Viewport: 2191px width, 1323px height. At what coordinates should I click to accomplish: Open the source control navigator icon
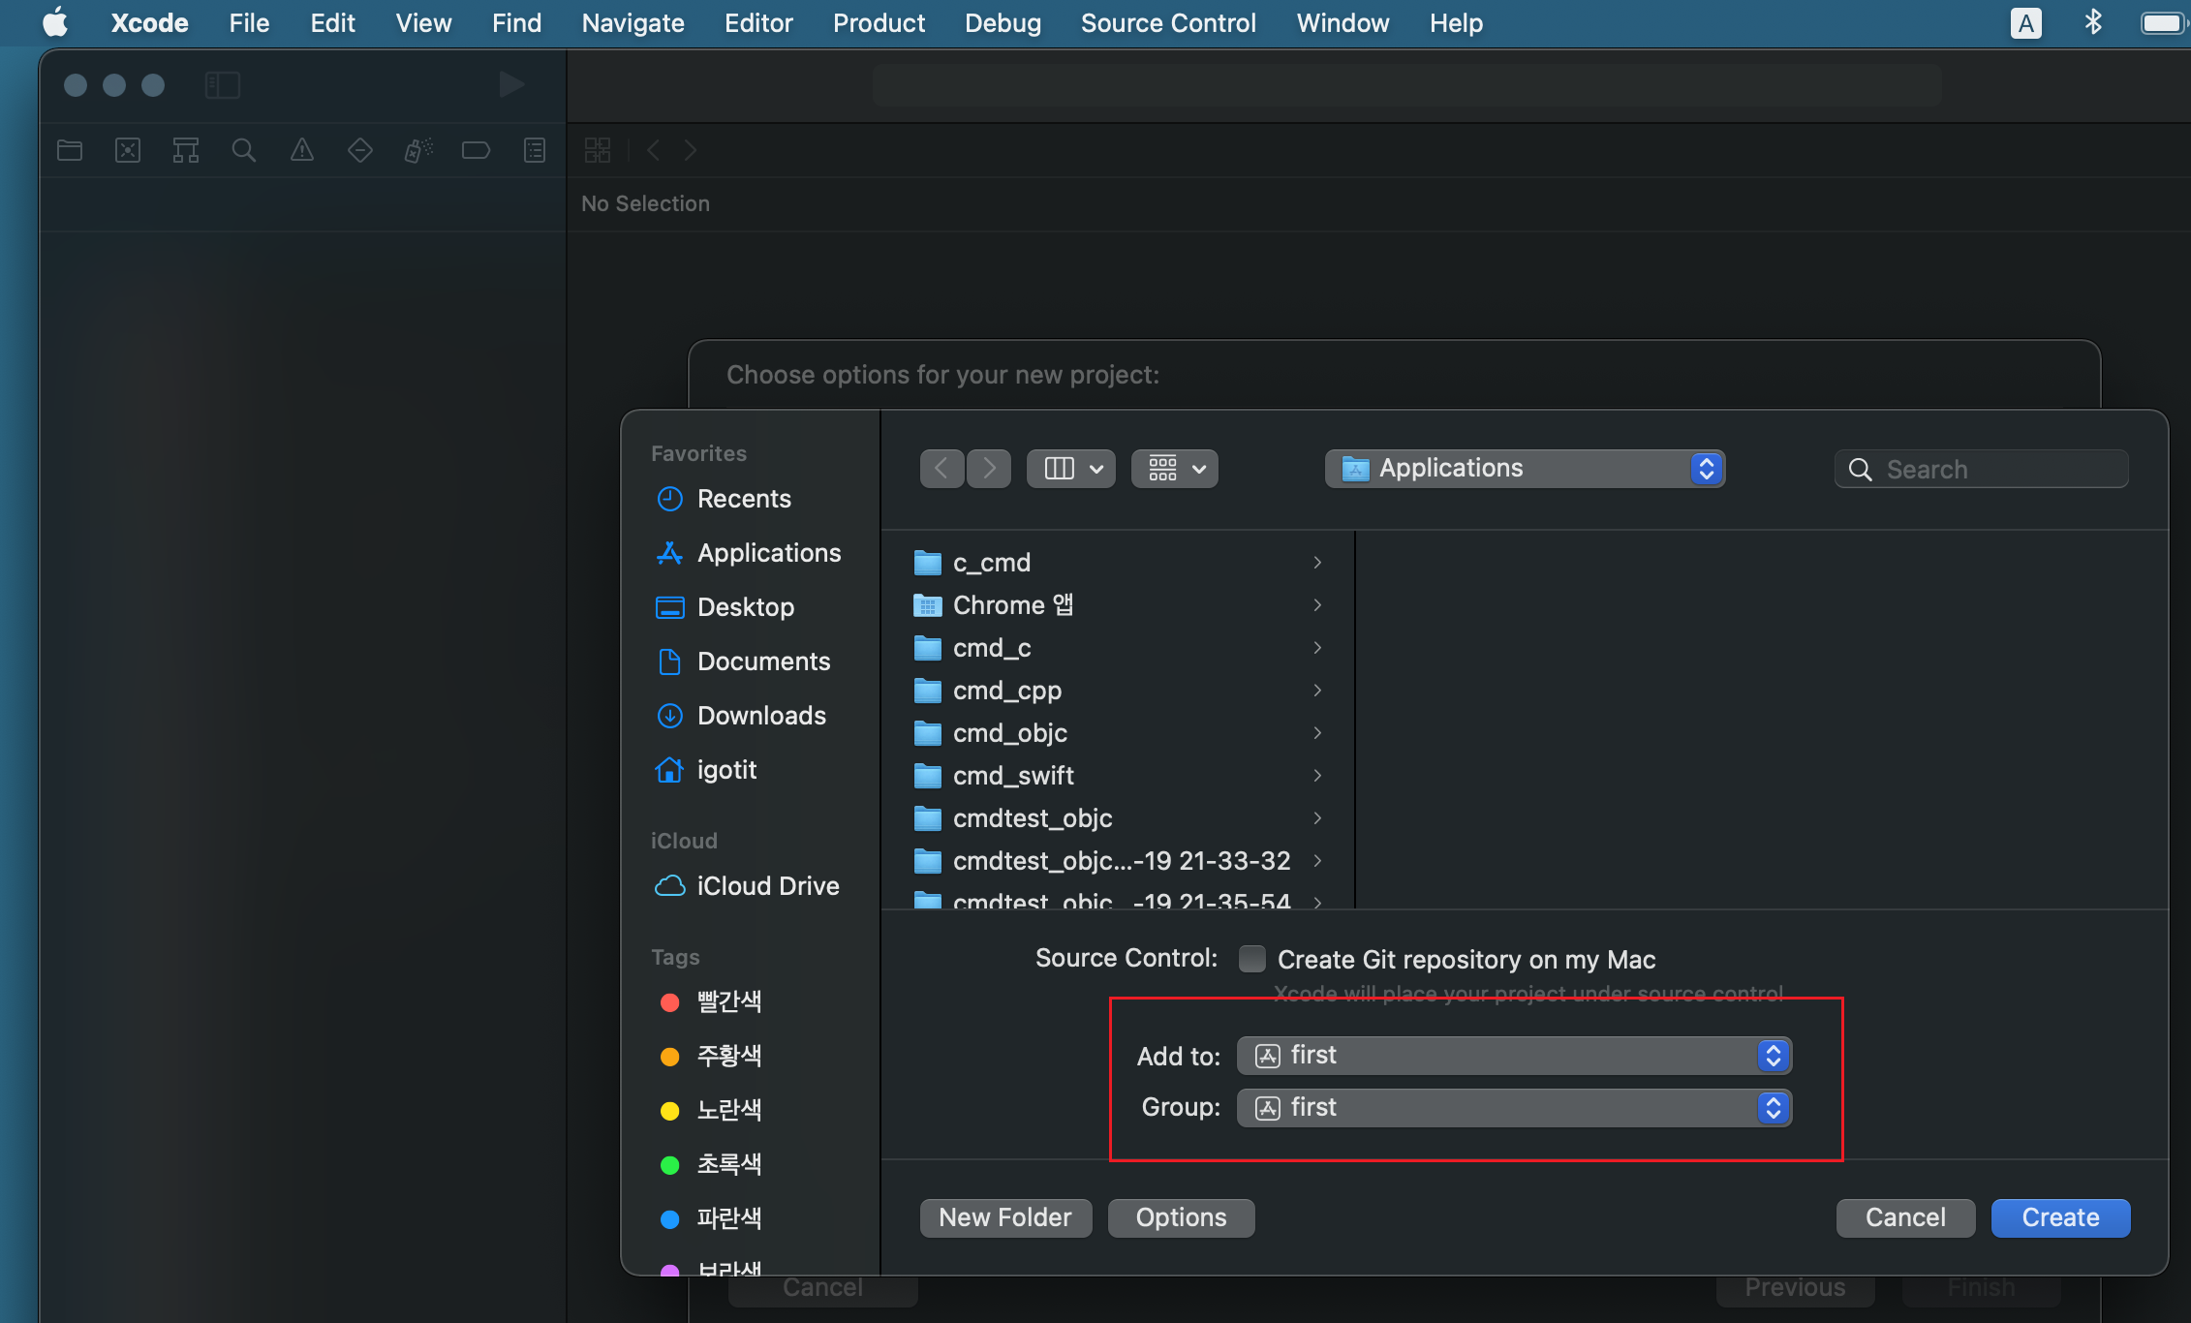pos(128,150)
